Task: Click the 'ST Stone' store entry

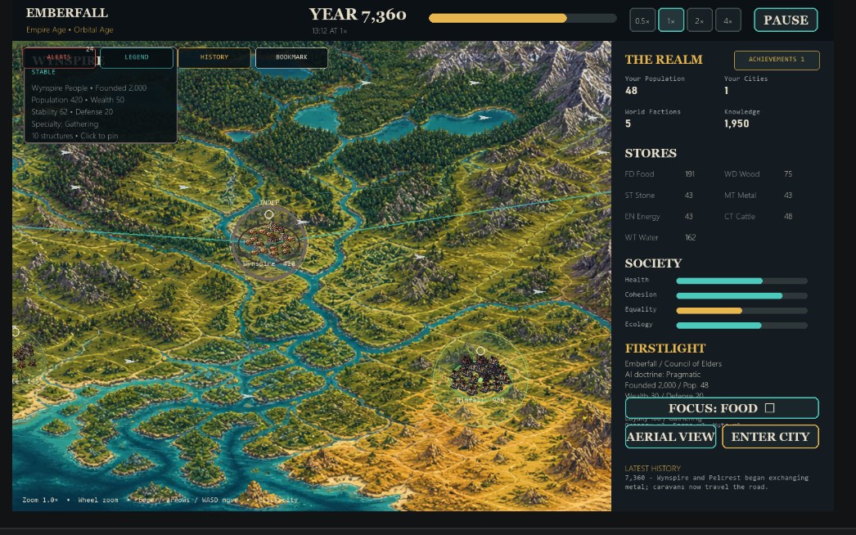Action: click(x=659, y=196)
